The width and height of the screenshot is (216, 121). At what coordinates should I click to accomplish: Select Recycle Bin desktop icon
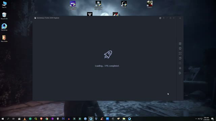pyautogui.click(x=4, y=16)
